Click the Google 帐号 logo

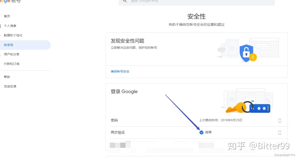(x=10, y=1)
